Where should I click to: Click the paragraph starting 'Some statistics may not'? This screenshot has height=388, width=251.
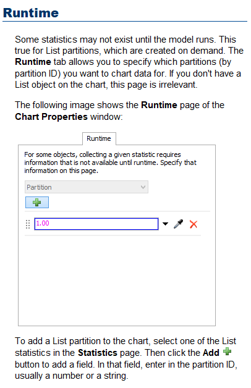click(129, 62)
